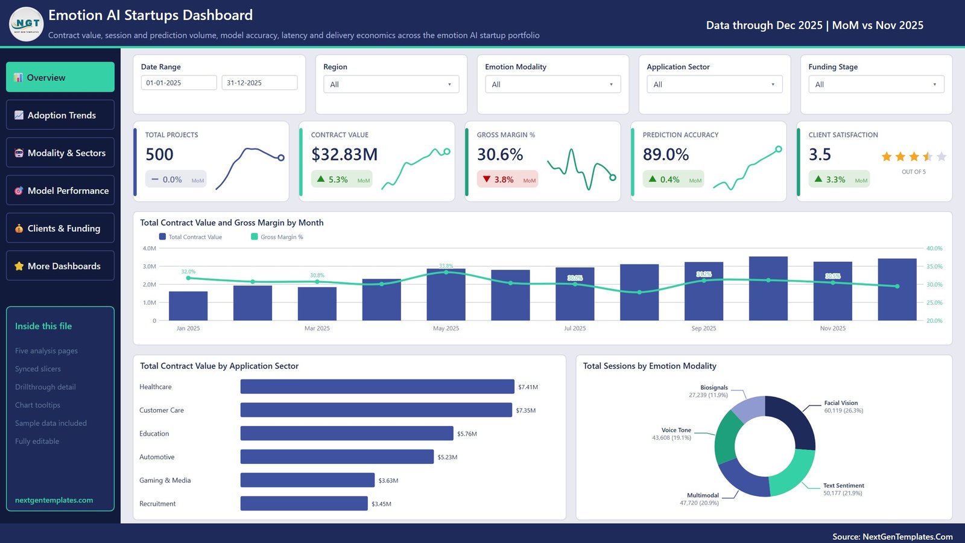Click 'Drillthrough detail' in Inside this file

tap(45, 387)
